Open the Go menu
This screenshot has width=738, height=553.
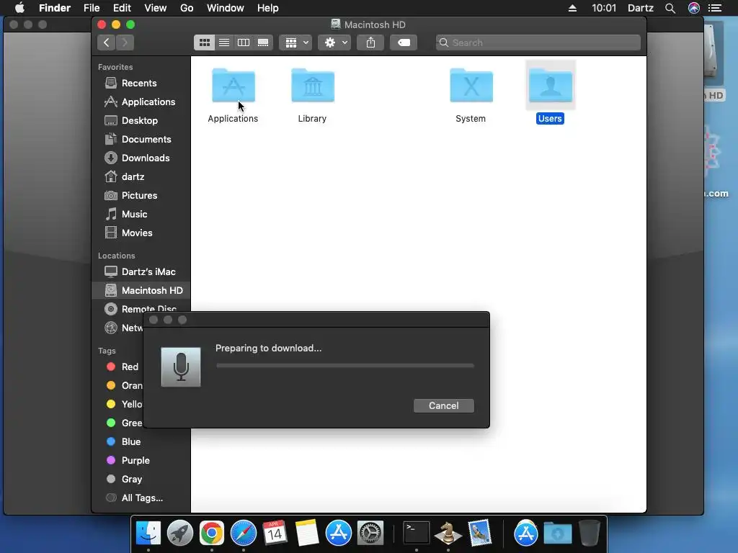[187, 8]
